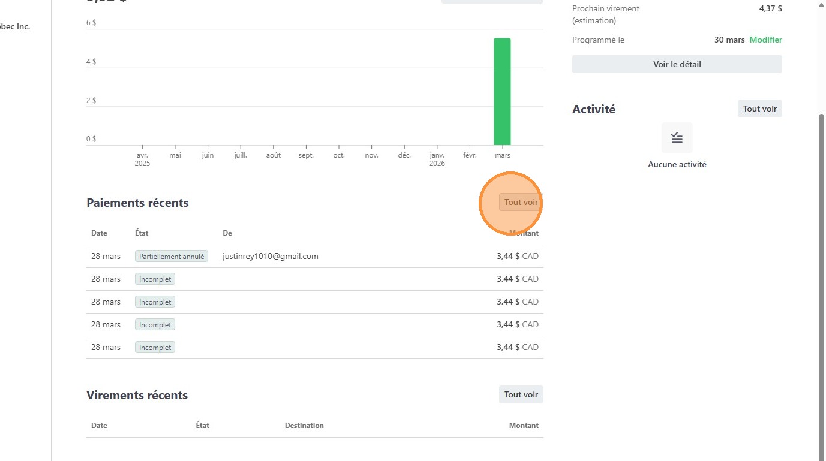Click the Paiements récents heading
Screen dimensions: 826x461
click(x=137, y=203)
